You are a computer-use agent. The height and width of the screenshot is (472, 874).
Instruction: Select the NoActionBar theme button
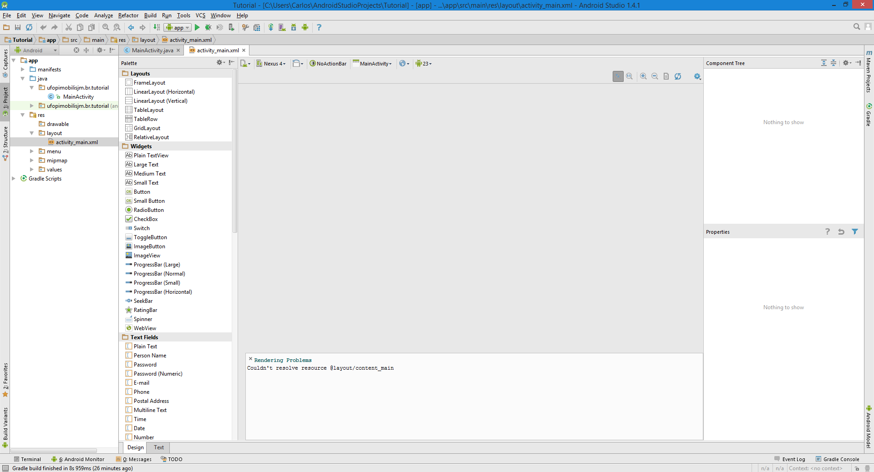click(328, 63)
